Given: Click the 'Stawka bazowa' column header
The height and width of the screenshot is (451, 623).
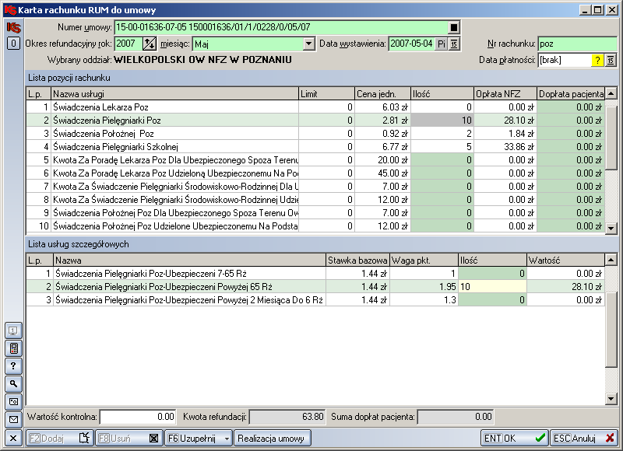Looking at the screenshot, I should (357, 260).
